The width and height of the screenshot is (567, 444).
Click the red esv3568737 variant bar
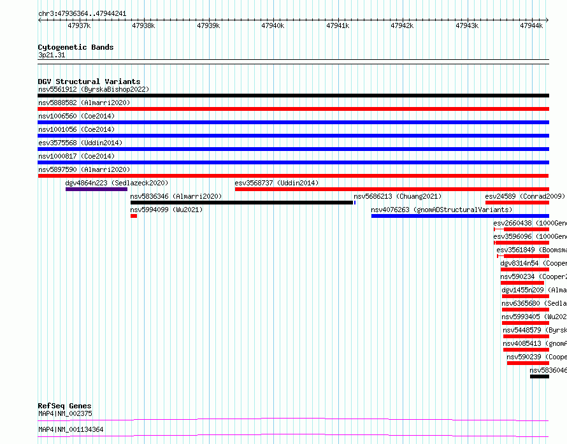coord(392,189)
